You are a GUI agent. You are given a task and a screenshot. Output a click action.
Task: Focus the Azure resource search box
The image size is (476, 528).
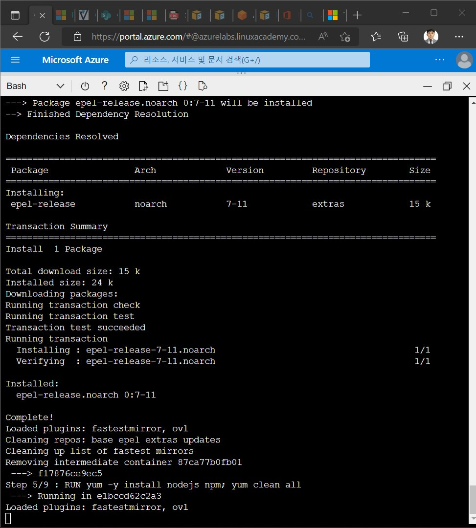tap(247, 60)
